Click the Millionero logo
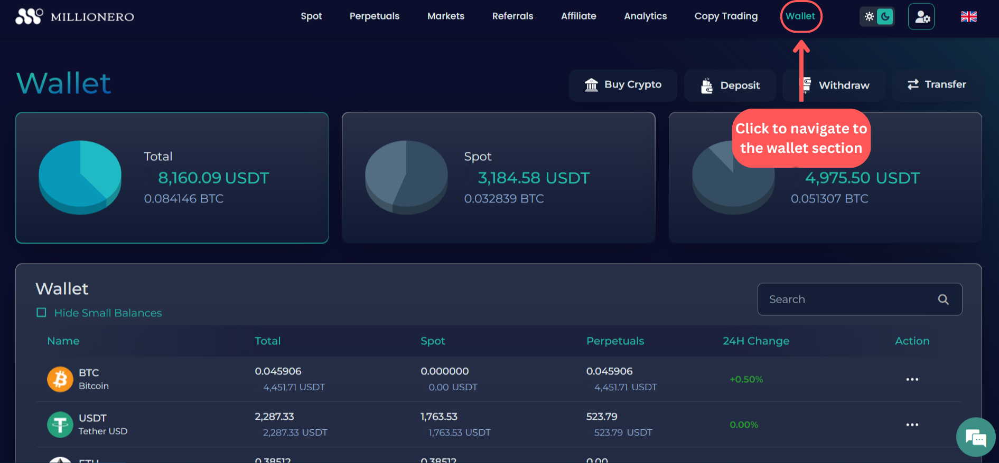 74,16
